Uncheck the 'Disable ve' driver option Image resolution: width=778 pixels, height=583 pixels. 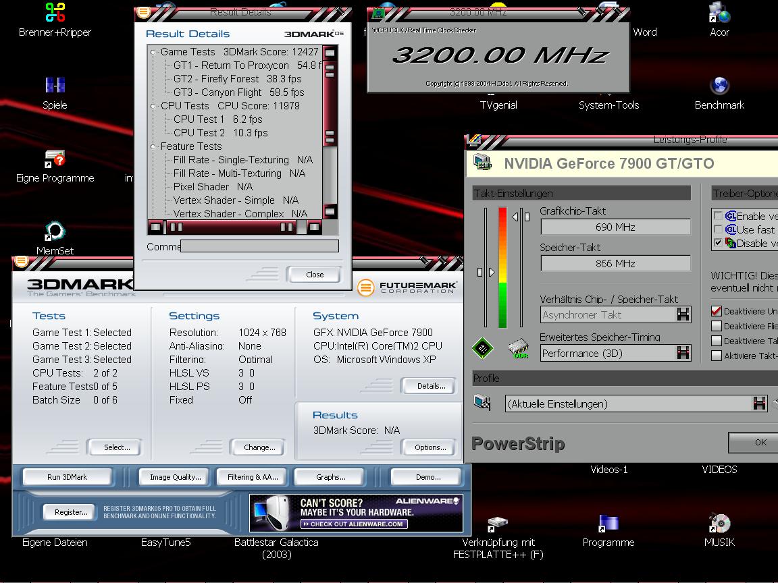717,242
